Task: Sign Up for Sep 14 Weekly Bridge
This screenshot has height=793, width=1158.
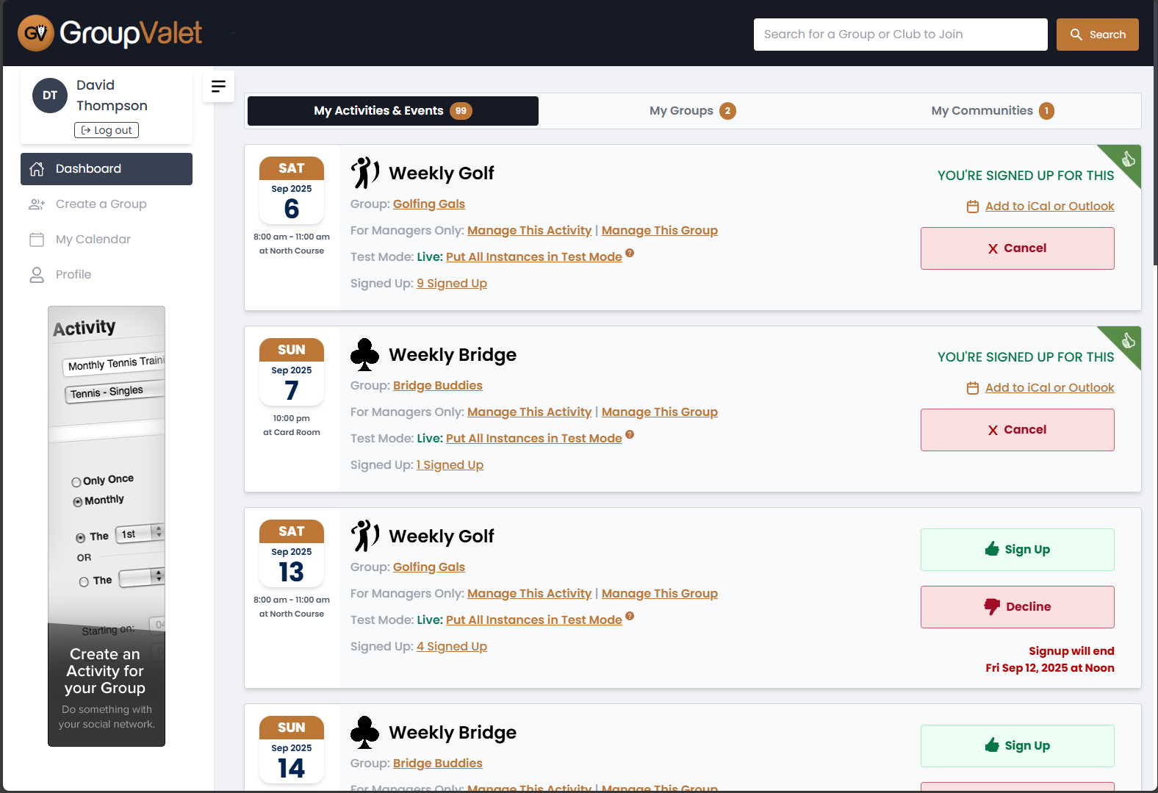Action: [x=1018, y=746]
